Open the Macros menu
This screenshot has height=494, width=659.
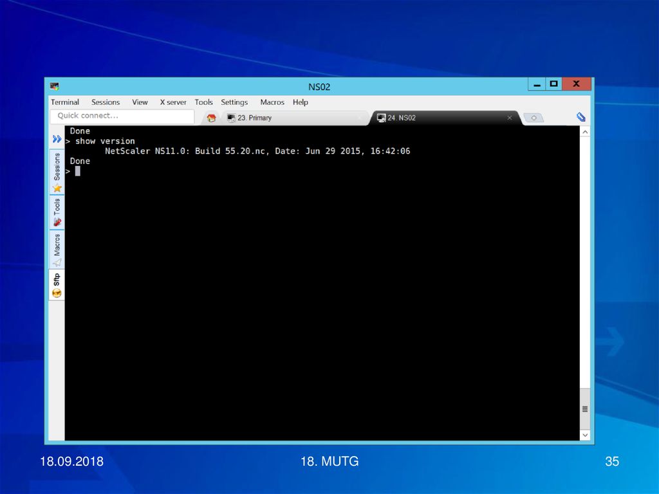click(x=272, y=102)
